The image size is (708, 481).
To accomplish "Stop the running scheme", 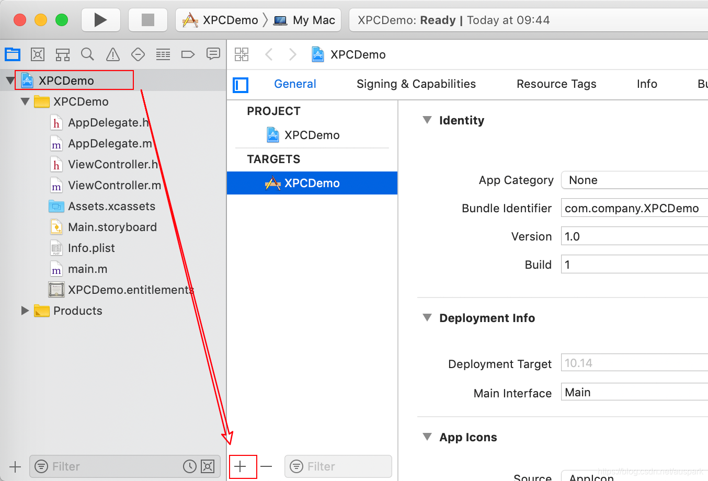I will (148, 20).
